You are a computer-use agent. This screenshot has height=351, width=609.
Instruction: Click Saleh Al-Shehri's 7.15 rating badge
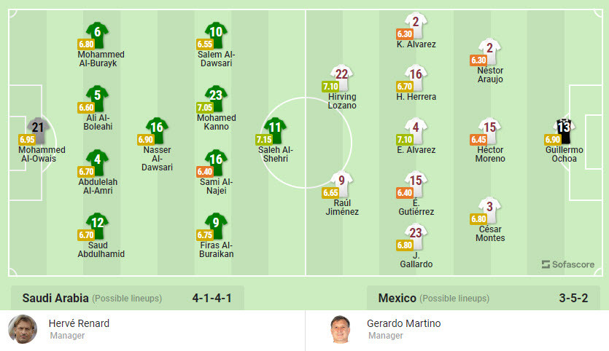coord(264,140)
